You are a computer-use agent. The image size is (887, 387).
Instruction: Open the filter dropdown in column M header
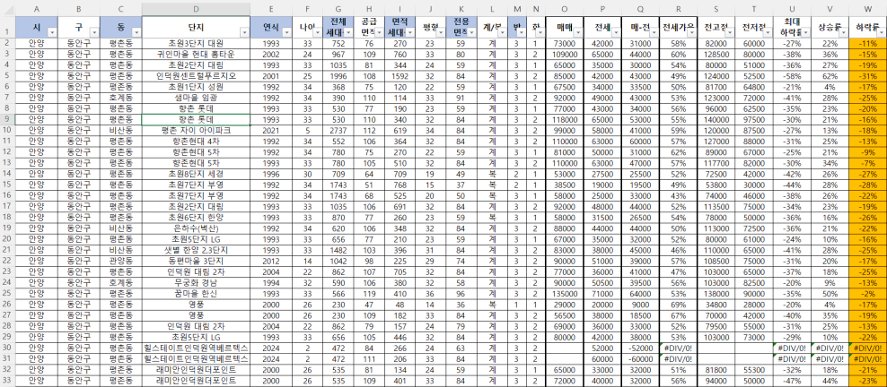[521, 33]
